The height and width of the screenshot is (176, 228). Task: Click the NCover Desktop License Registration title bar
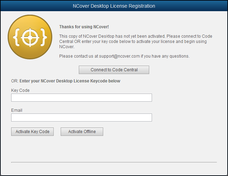pos(114,6)
